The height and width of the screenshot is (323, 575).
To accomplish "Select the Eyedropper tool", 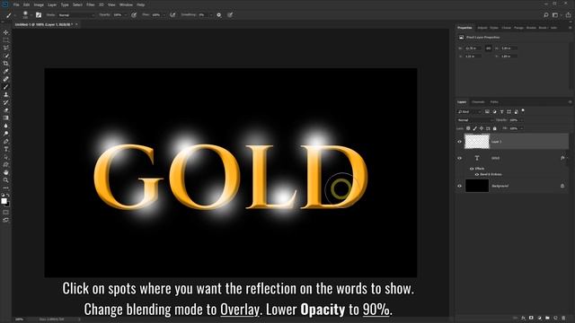I will pos(6,71).
